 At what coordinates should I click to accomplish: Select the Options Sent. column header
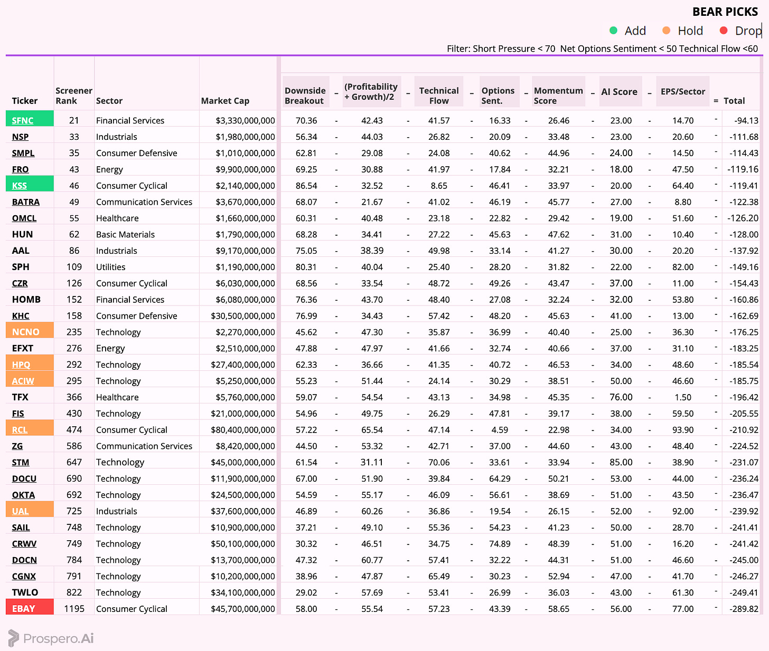[498, 95]
